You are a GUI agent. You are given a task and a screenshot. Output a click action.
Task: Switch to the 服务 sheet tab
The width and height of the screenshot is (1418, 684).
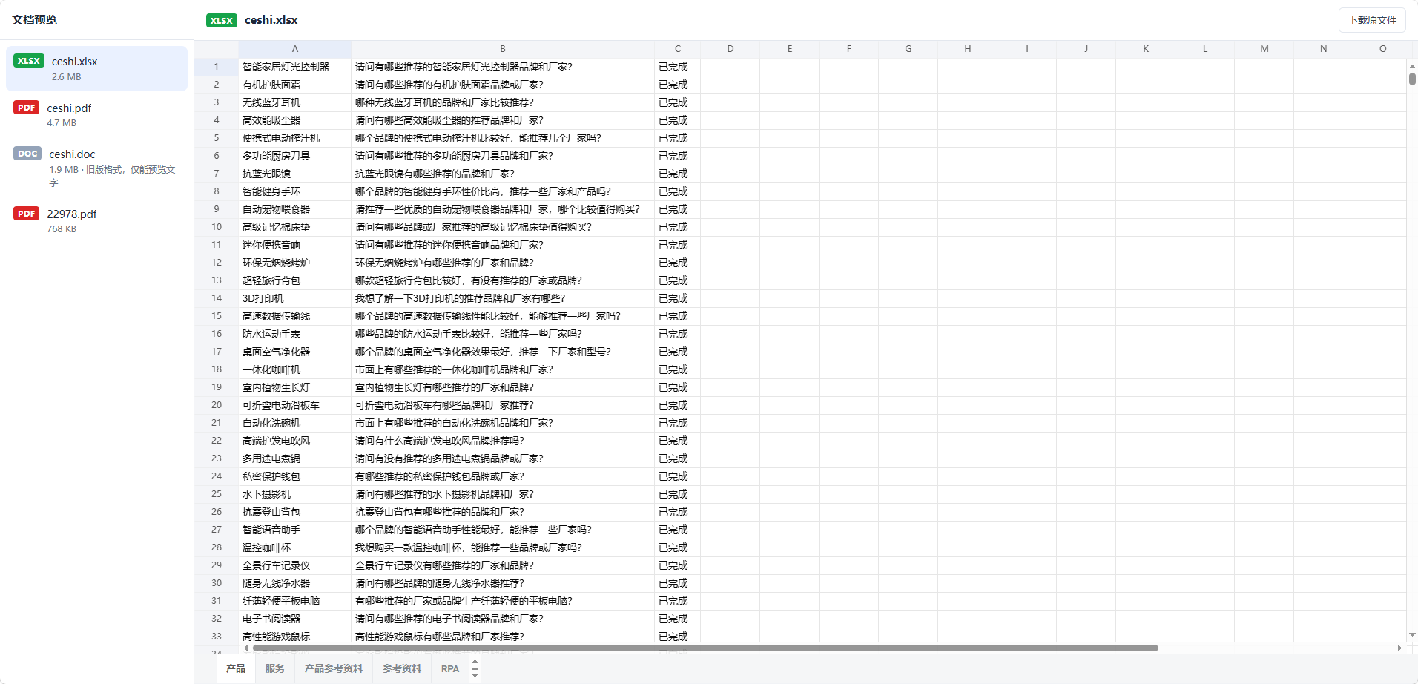click(x=275, y=668)
